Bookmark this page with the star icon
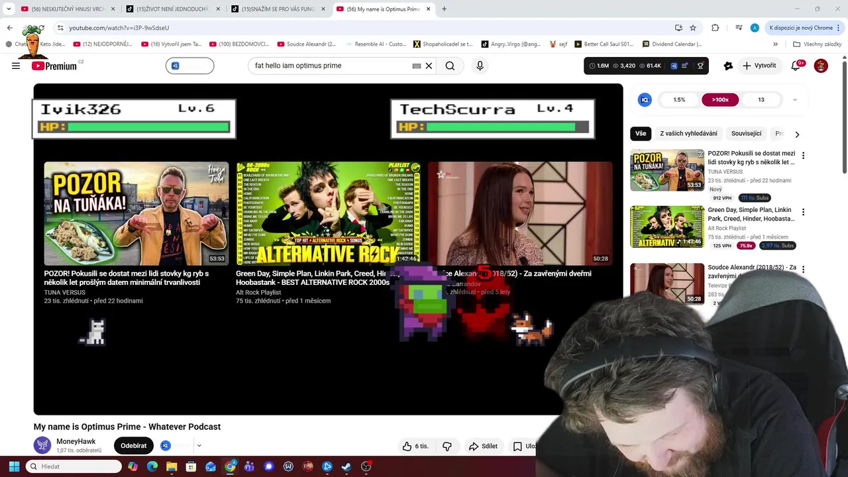The width and height of the screenshot is (848, 477). pyautogui.click(x=693, y=28)
